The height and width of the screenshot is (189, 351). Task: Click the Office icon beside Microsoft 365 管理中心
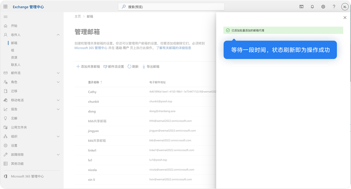click(x=6, y=177)
